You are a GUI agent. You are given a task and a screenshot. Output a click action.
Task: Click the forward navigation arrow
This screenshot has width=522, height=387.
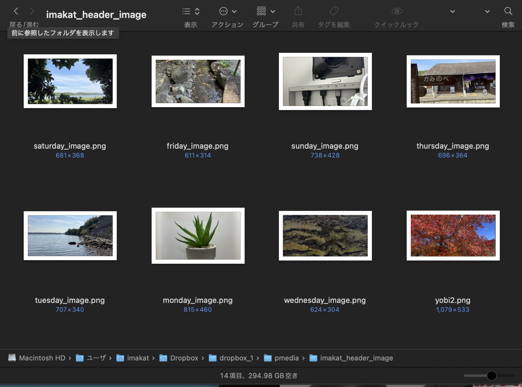click(x=32, y=12)
